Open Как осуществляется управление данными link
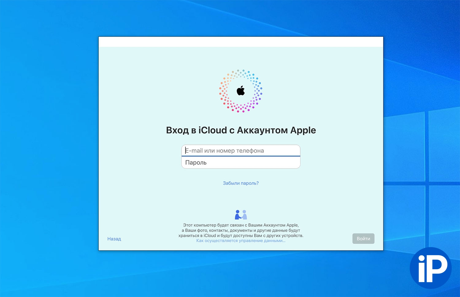The image size is (460, 297). [x=241, y=241]
